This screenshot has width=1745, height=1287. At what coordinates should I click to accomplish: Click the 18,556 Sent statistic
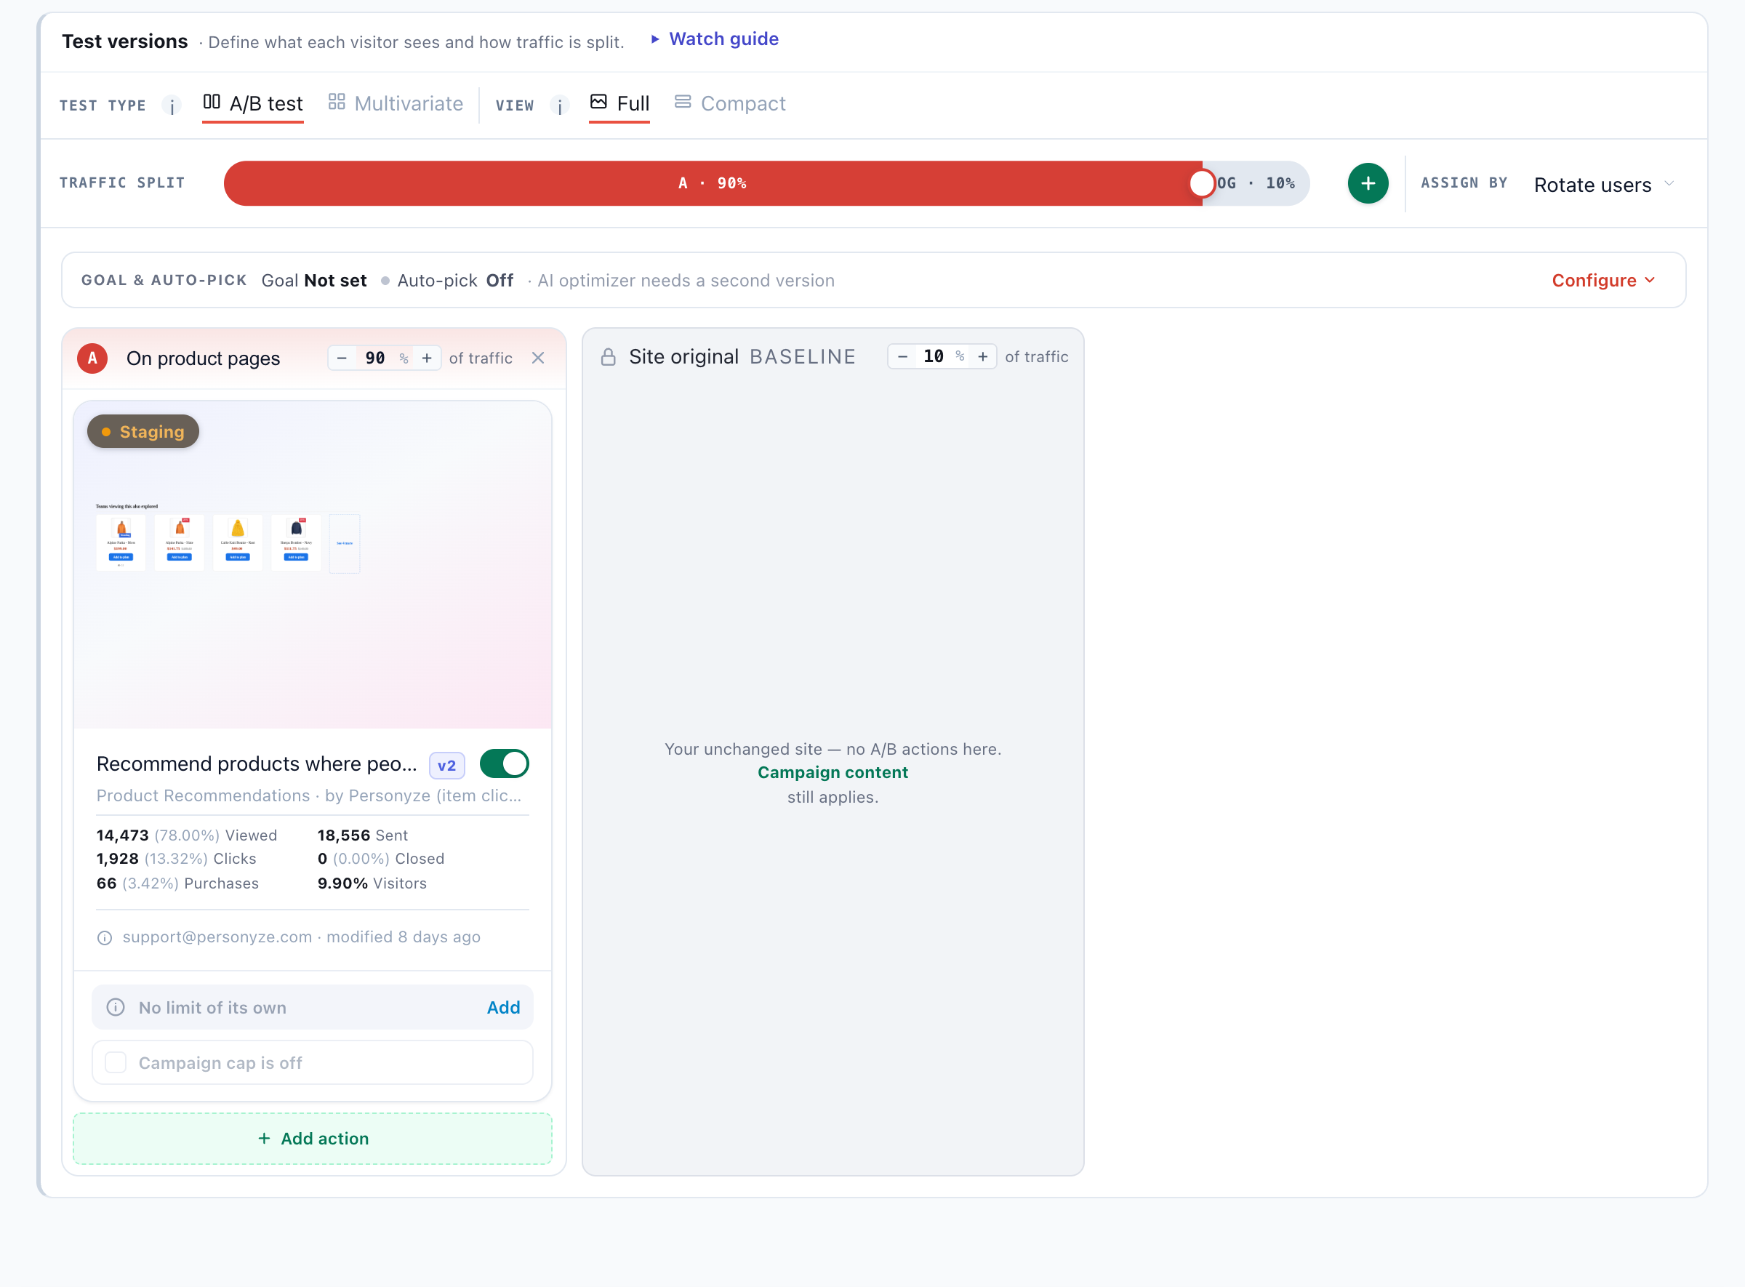click(362, 835)
